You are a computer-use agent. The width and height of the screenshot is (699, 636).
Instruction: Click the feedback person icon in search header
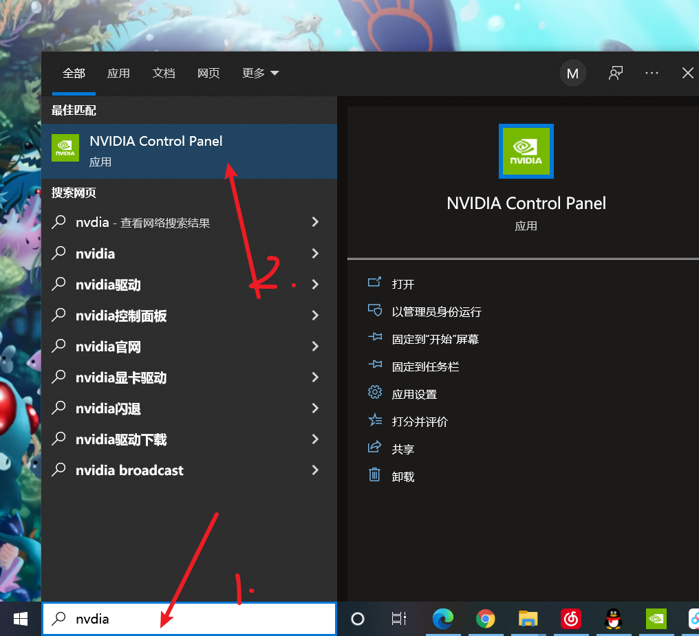pyautogui.click(x=616, y=73)
